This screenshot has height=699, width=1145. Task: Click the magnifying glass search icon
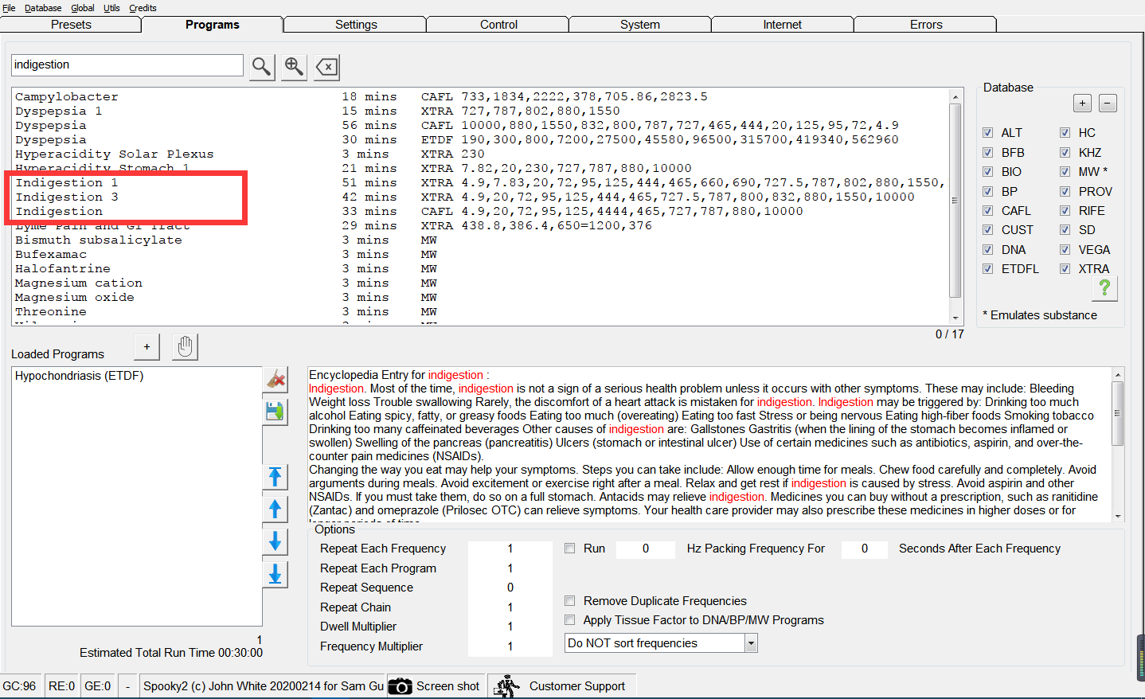tap(261, 67)
